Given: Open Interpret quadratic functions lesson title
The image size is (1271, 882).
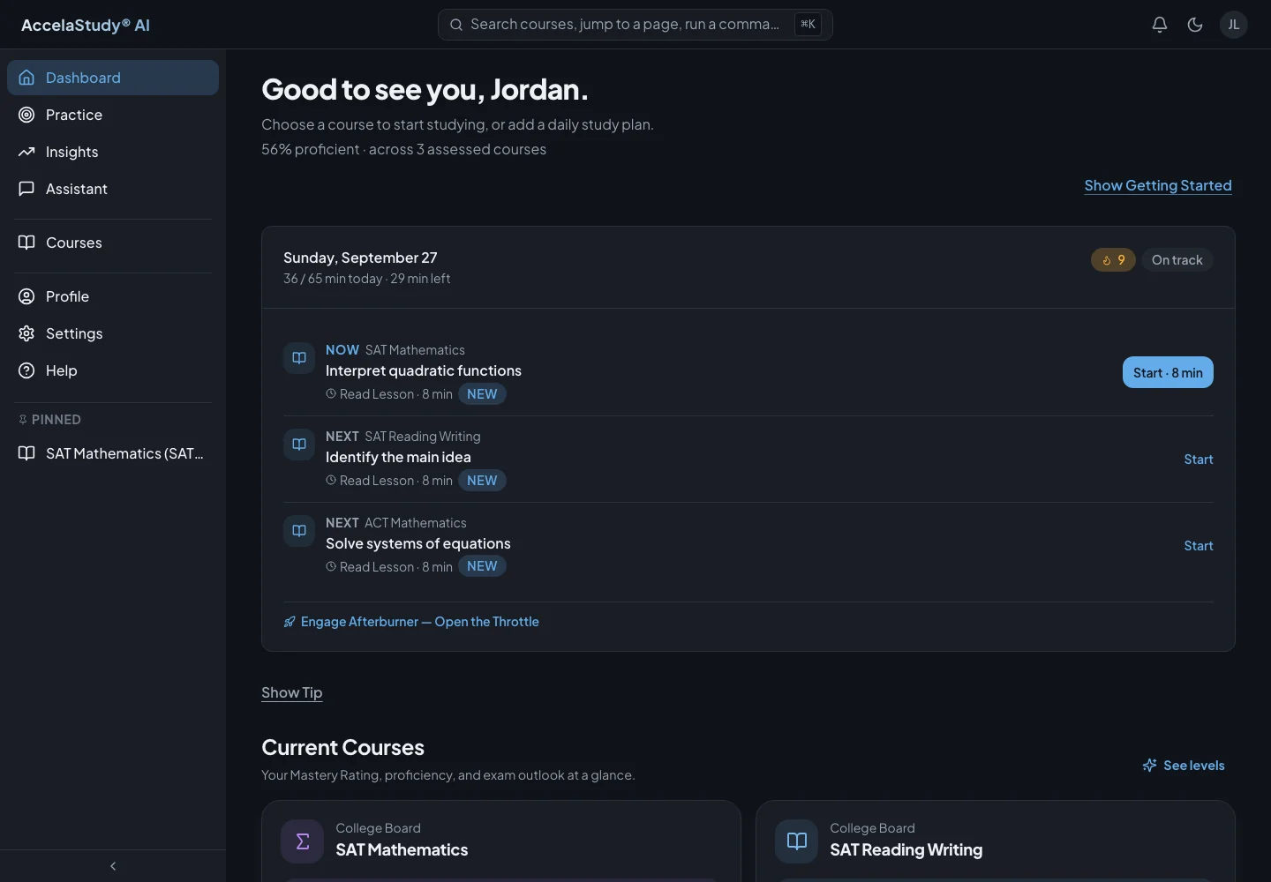Looking at the screenshot, I should tap(424, 371).
